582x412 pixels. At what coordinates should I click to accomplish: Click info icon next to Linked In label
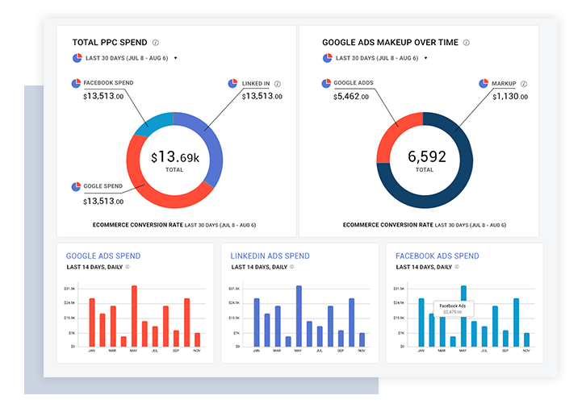pos(277,84)
